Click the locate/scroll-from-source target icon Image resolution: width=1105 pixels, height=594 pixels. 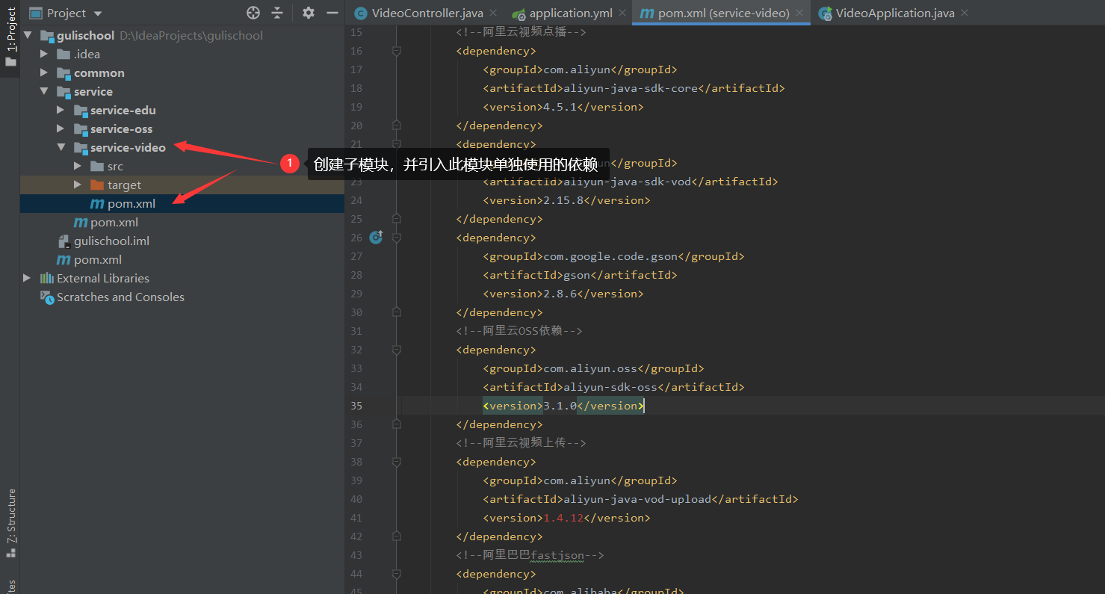click(253, 13)
